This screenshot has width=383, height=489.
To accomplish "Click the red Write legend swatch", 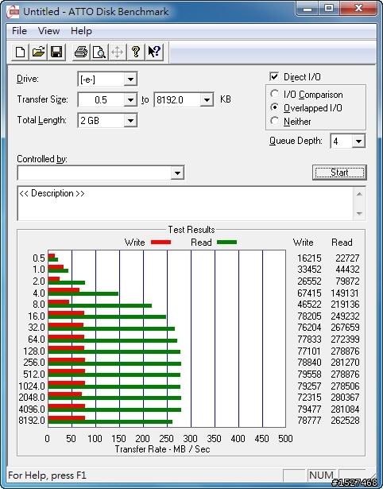I will 161,242.
